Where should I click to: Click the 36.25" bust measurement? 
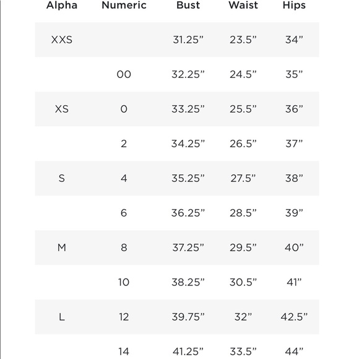[188, 213]
